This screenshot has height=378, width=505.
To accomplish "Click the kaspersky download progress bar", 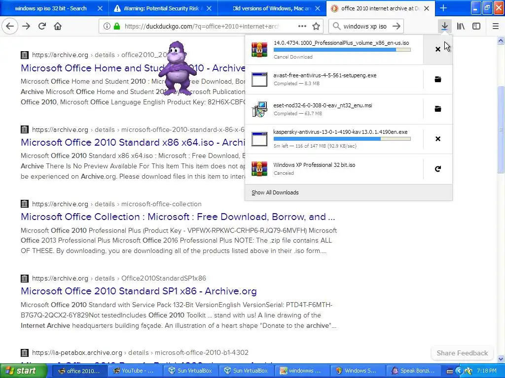I will point(342,139).
